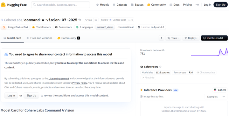Click the 1.7k followers count
Image resolution: width=229 pixels, height=116 pixels.
[x=130, y=20]
